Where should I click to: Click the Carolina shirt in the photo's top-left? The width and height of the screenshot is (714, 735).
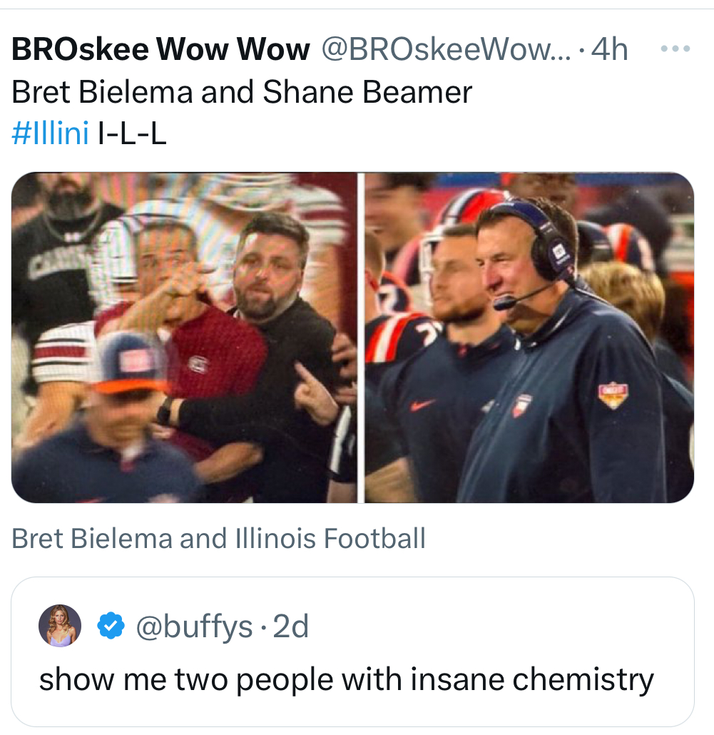click(x=50, y=271)
